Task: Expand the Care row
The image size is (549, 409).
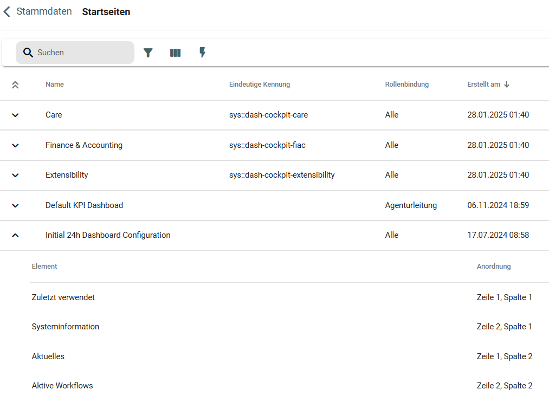Action: [15, 115]
